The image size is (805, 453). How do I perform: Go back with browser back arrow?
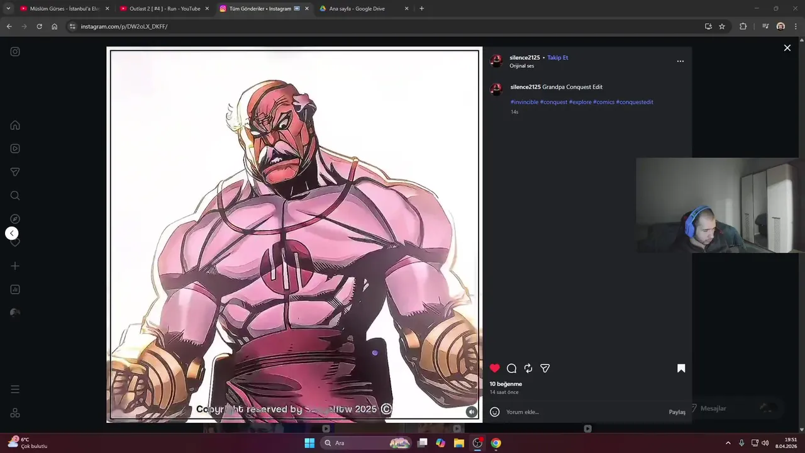point(9,26)
